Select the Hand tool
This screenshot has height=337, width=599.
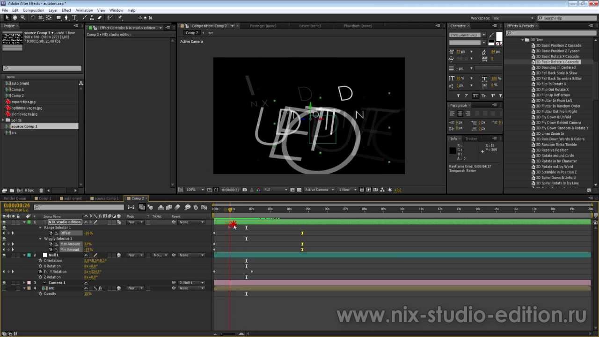coord(15,18)
